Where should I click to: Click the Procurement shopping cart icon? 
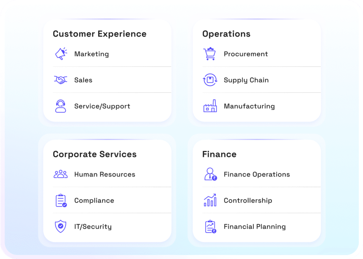pyautogui.click(x=210, y=54)
